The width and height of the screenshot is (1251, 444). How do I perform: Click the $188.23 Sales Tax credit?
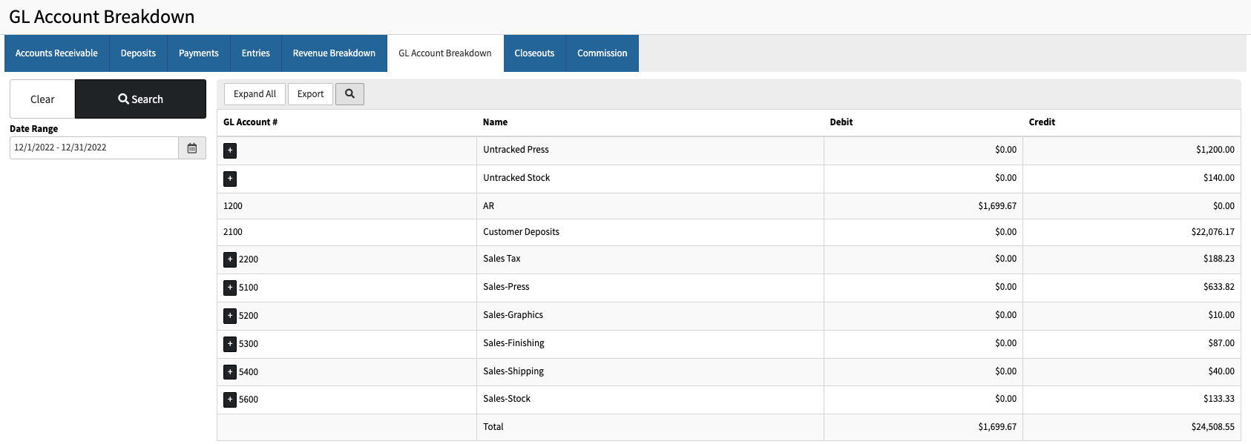point(1219,259)
